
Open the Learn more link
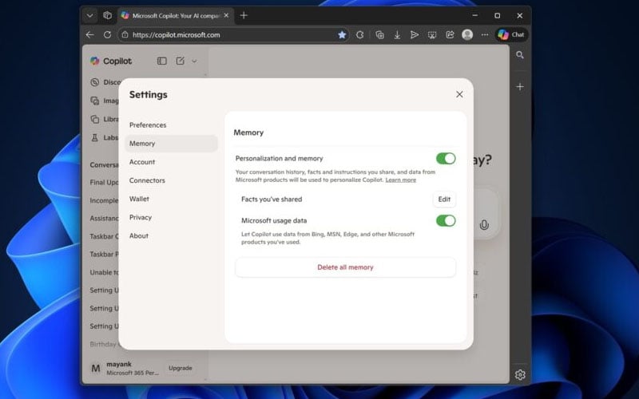(x=400, y=180)
